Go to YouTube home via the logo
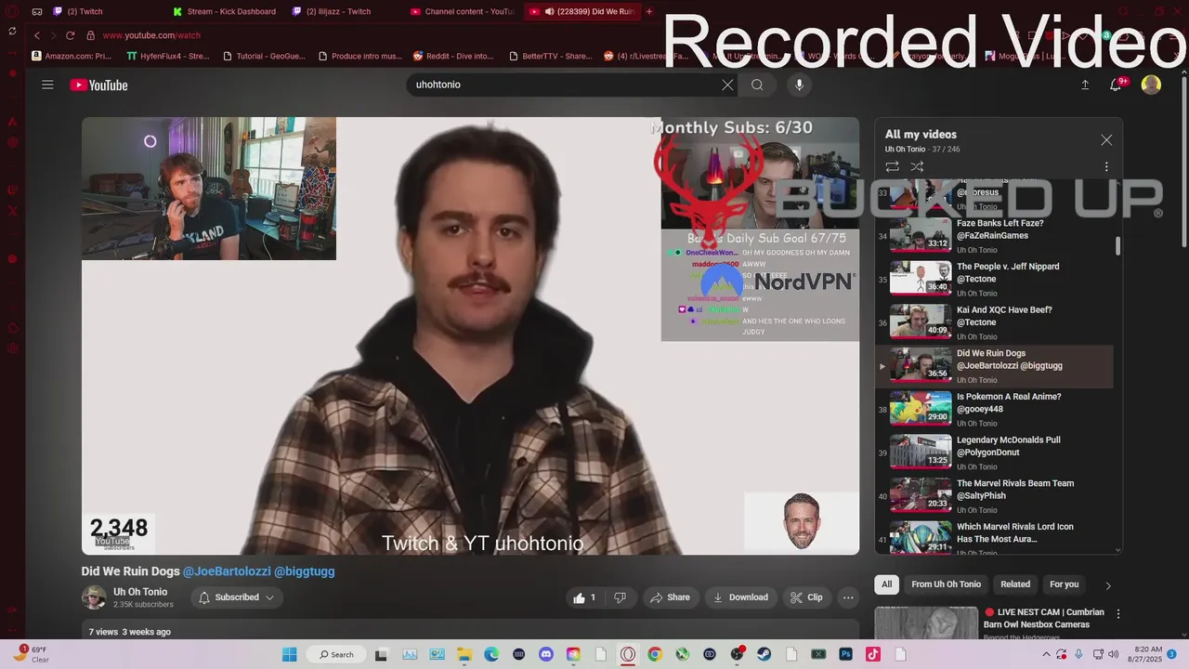 [98, 85]
